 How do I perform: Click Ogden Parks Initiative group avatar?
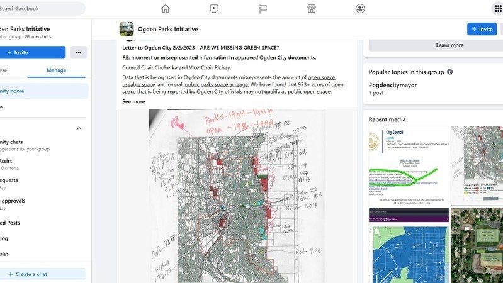pyautogui.click(x=127, y=29)
